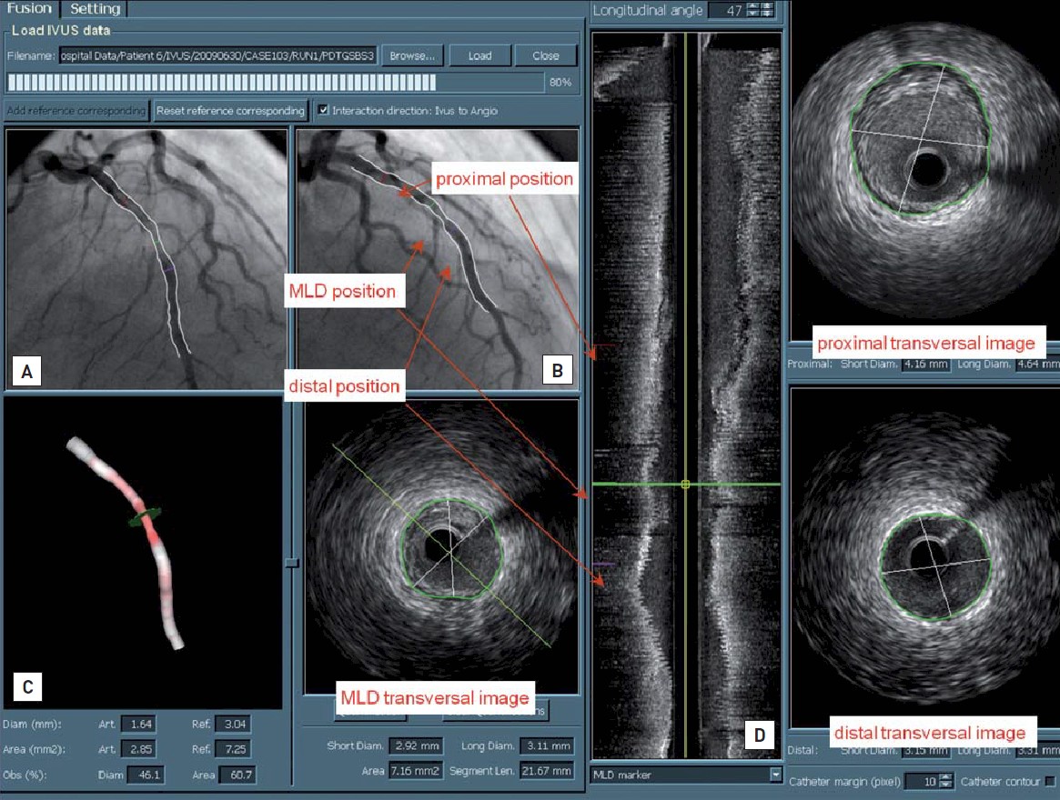Toggle Interaction direction: Ivus to Angio checkbox

[x=323, y=111]
